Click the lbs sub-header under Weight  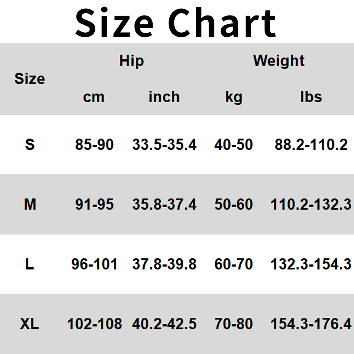[x=311, y=97]
